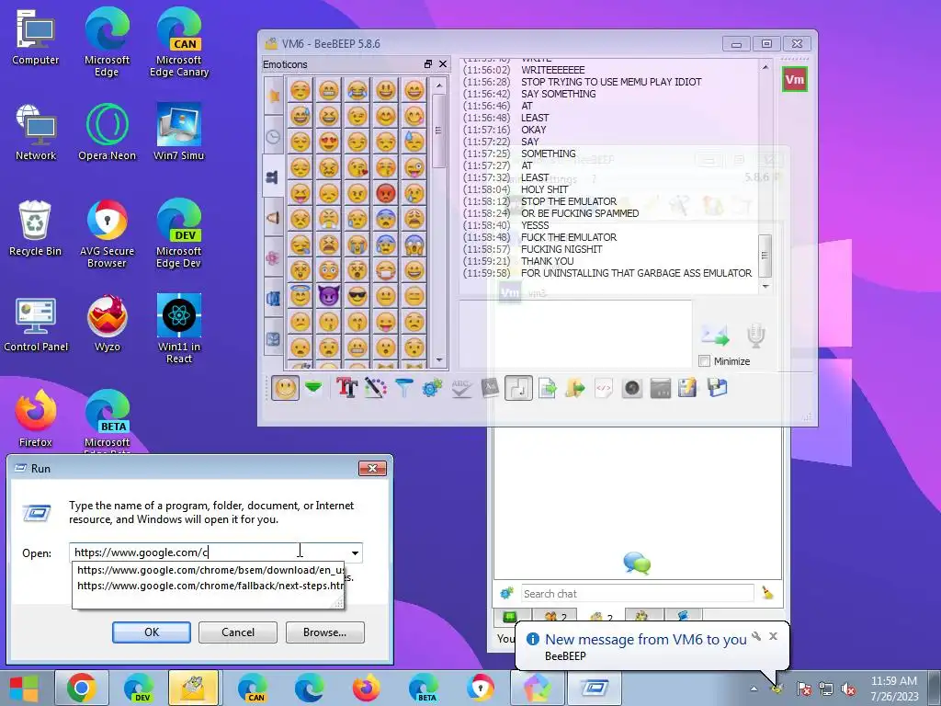Click the microphone voice message icon
Screen dimensions: 941x706
[755, 335]
